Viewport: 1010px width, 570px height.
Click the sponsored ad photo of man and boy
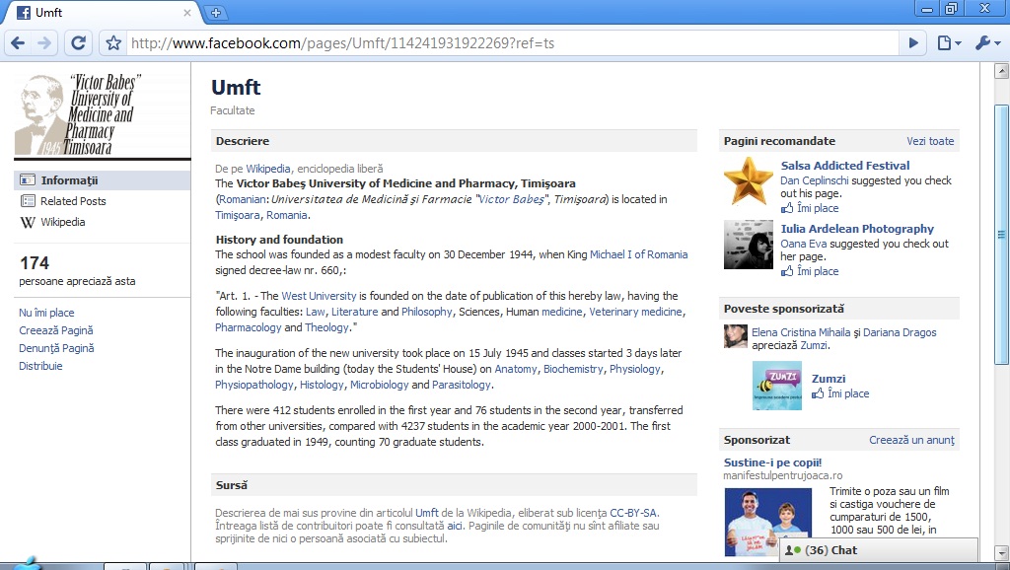(767, 522)
